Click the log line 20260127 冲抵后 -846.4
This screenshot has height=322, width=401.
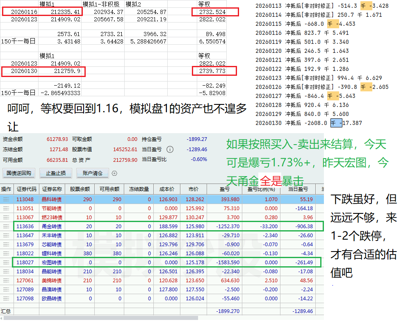click(305, 96)
